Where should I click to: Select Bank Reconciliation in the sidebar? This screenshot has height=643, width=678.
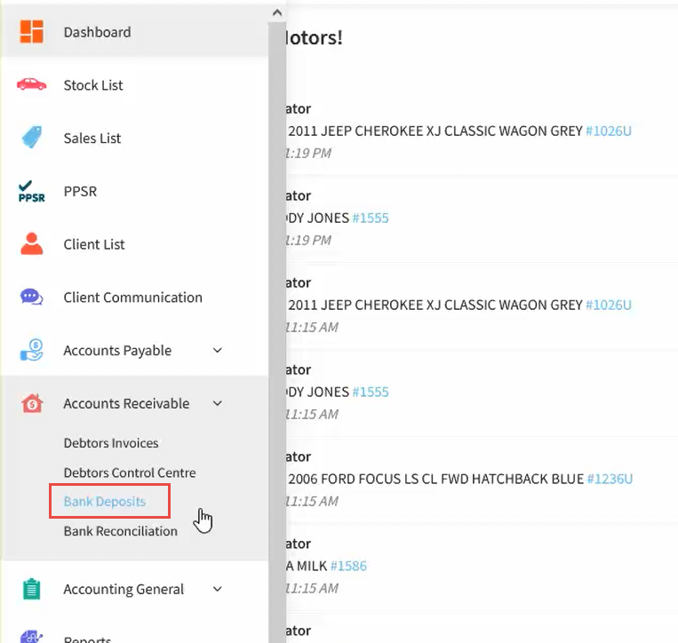(x=121, y=531)
